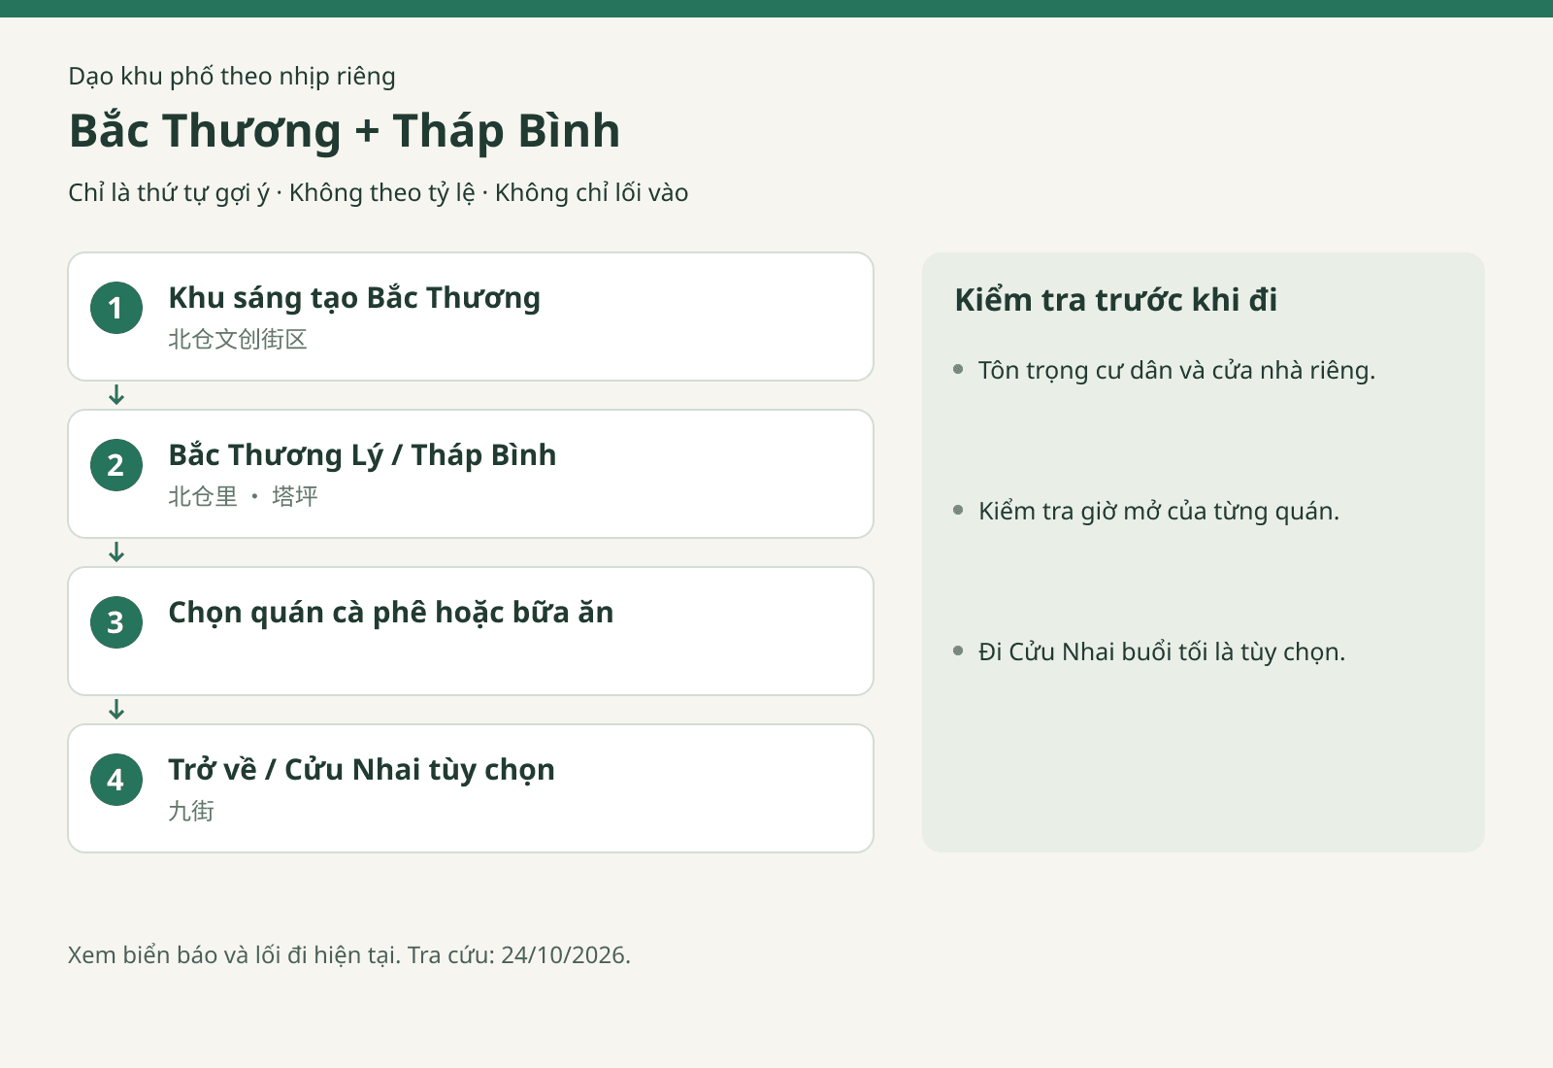Click the Chinese label 北仓文创街区
Viewport: 1553px width, 1068px height.
[x=238, y=339]
